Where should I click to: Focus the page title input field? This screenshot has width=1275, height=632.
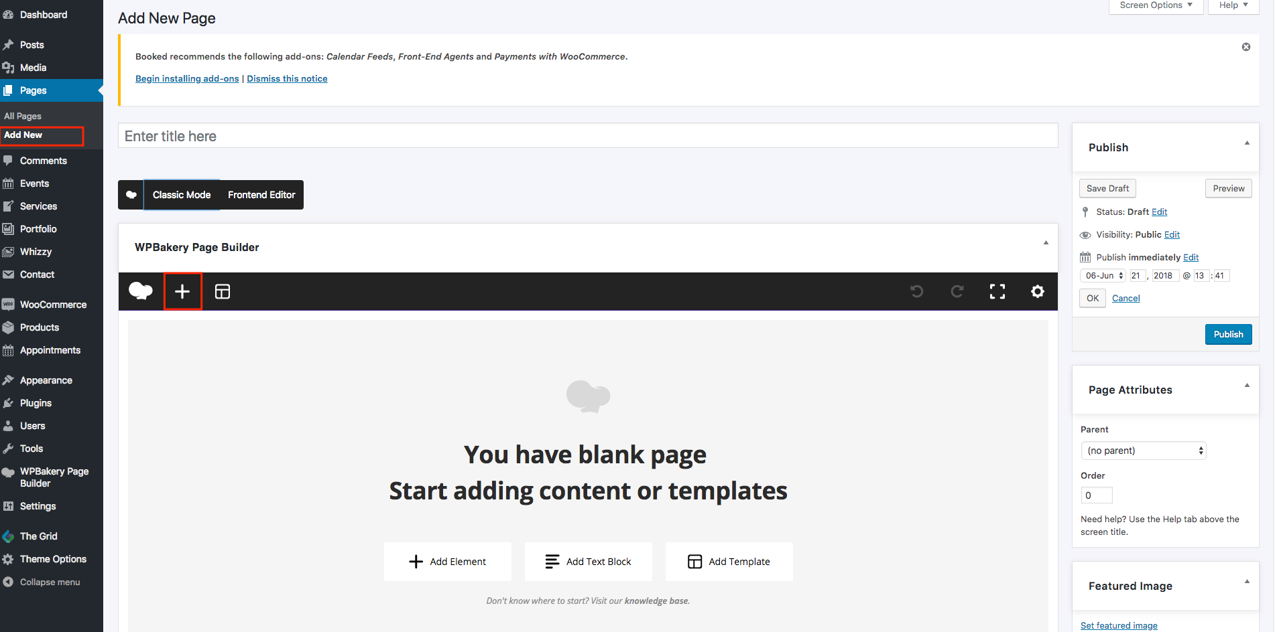click(x=588, y=136)
